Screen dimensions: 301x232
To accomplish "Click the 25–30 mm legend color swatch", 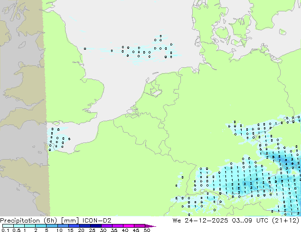I will [x=95, y=226].
